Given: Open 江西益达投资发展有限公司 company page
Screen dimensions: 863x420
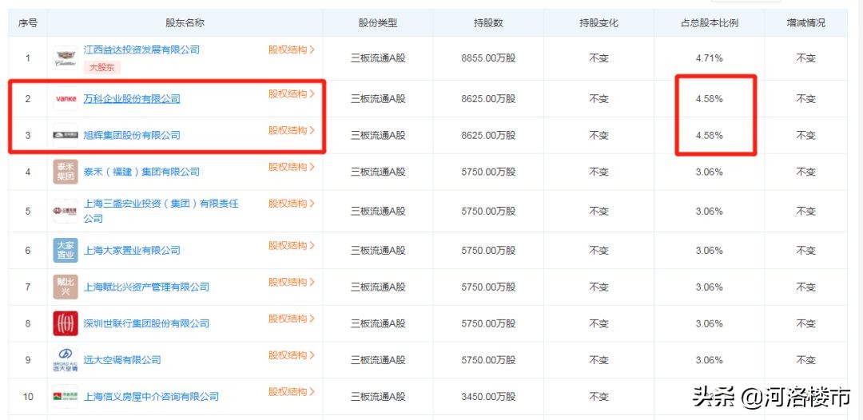Looking at the screenshot, I should [x=141, y=50].
